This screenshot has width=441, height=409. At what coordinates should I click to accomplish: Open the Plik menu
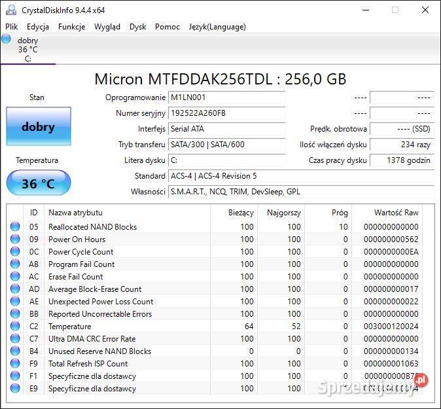point(12,27)
